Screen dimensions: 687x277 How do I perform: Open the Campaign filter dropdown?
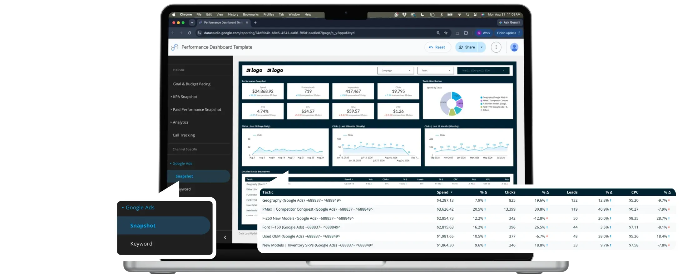tap(396, 70)
